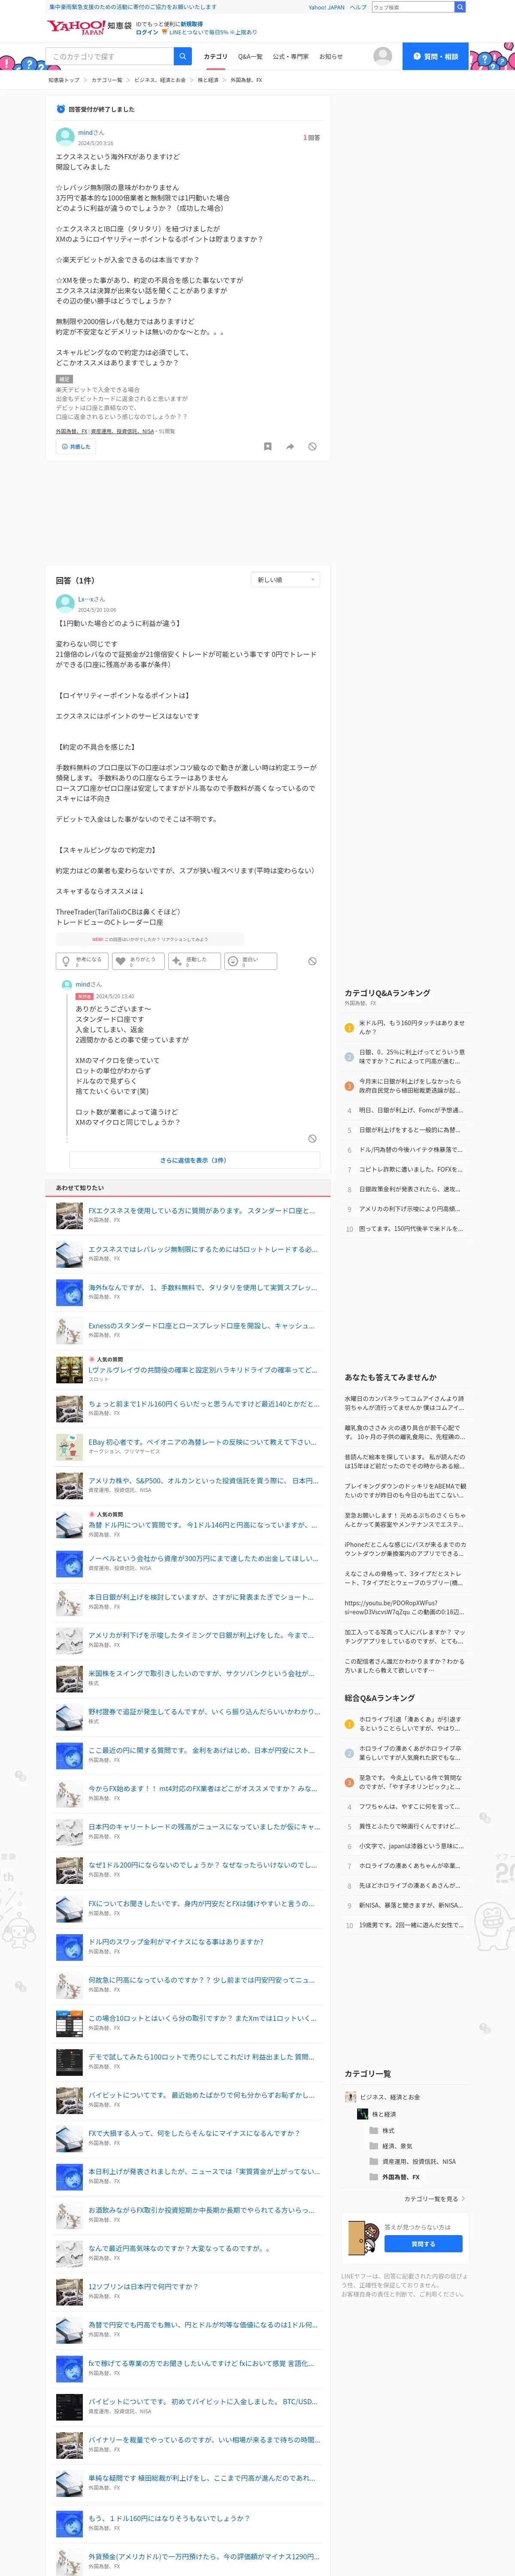Click the ウェブ検索 input at the top
The height and width of the screenshot is (2576, 515).
pos(412,7)
